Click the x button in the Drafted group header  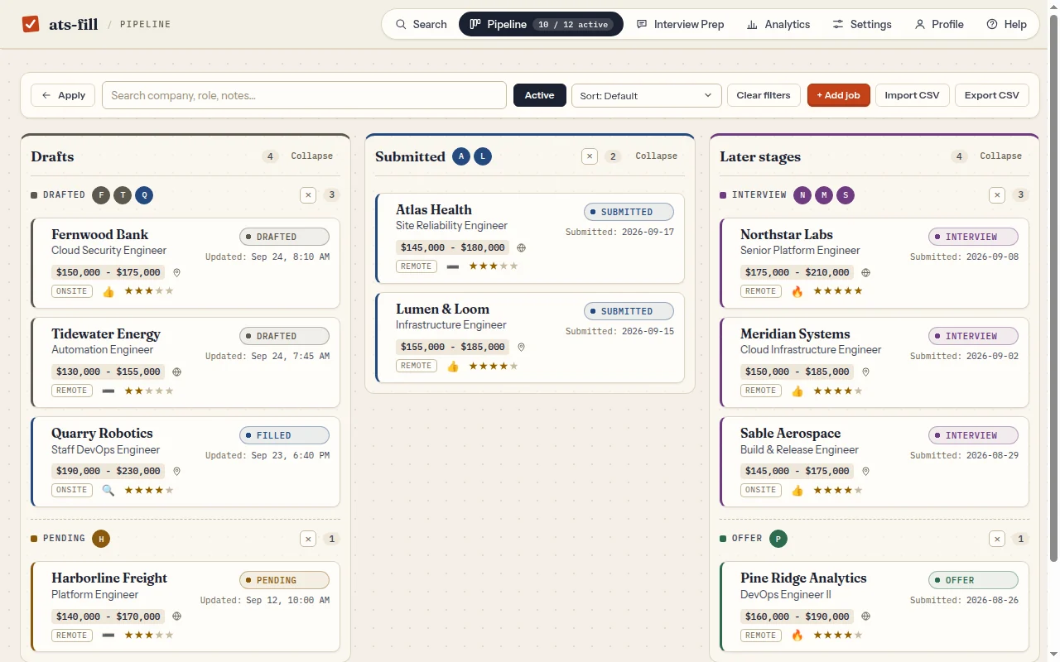click(308, 195)
